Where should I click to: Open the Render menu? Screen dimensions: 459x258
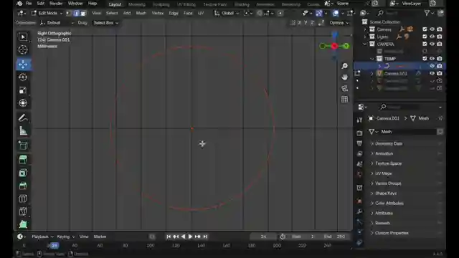click(x=56, y=4)
